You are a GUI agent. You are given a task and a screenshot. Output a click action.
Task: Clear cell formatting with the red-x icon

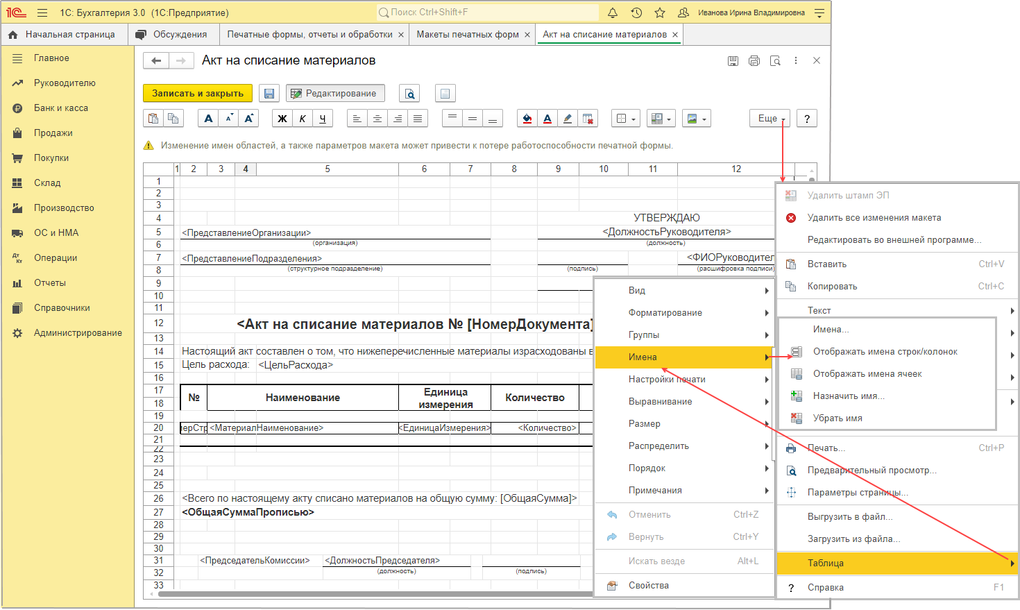pyautogui.click(x=588, y=119)
